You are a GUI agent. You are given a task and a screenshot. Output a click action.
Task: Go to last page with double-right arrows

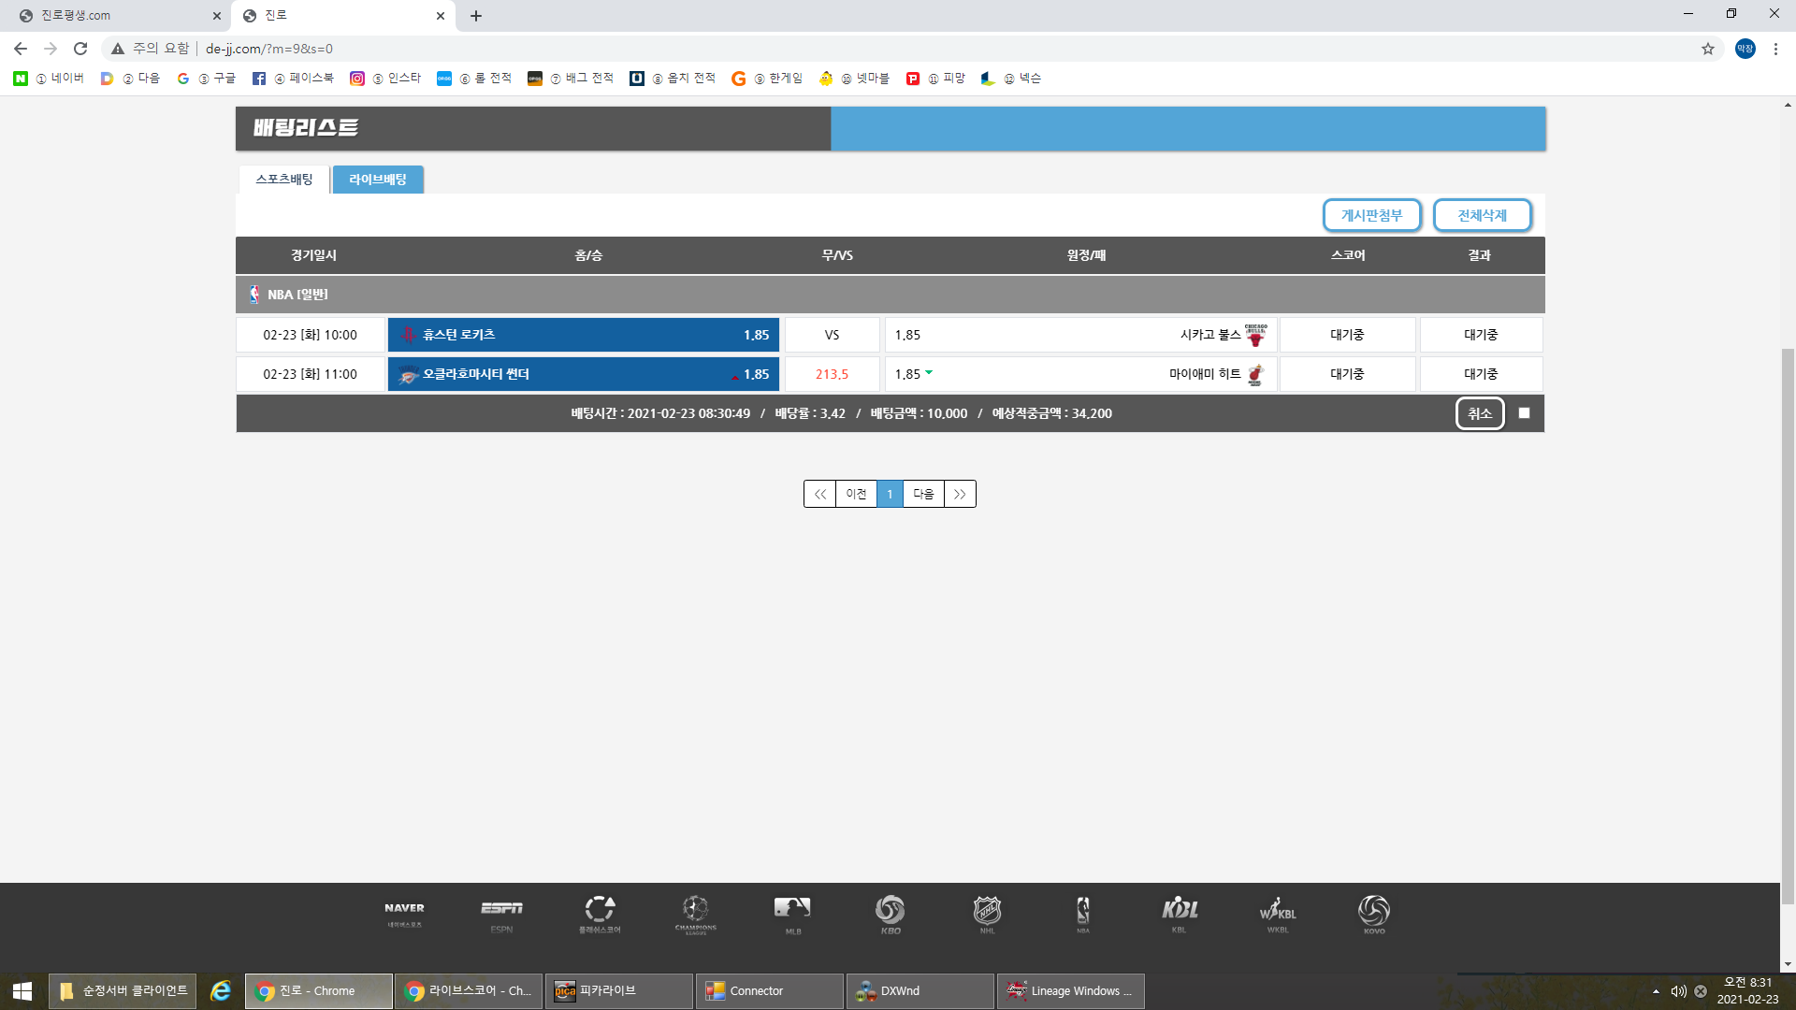960,494
